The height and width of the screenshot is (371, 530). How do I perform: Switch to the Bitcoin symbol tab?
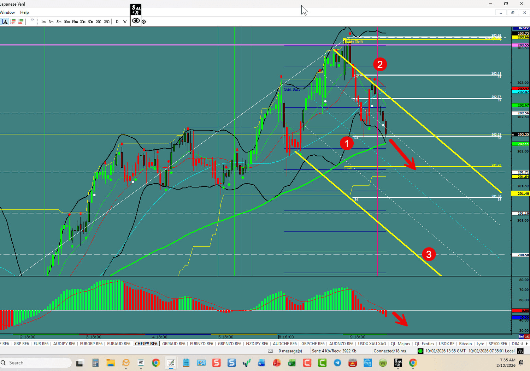465,343
